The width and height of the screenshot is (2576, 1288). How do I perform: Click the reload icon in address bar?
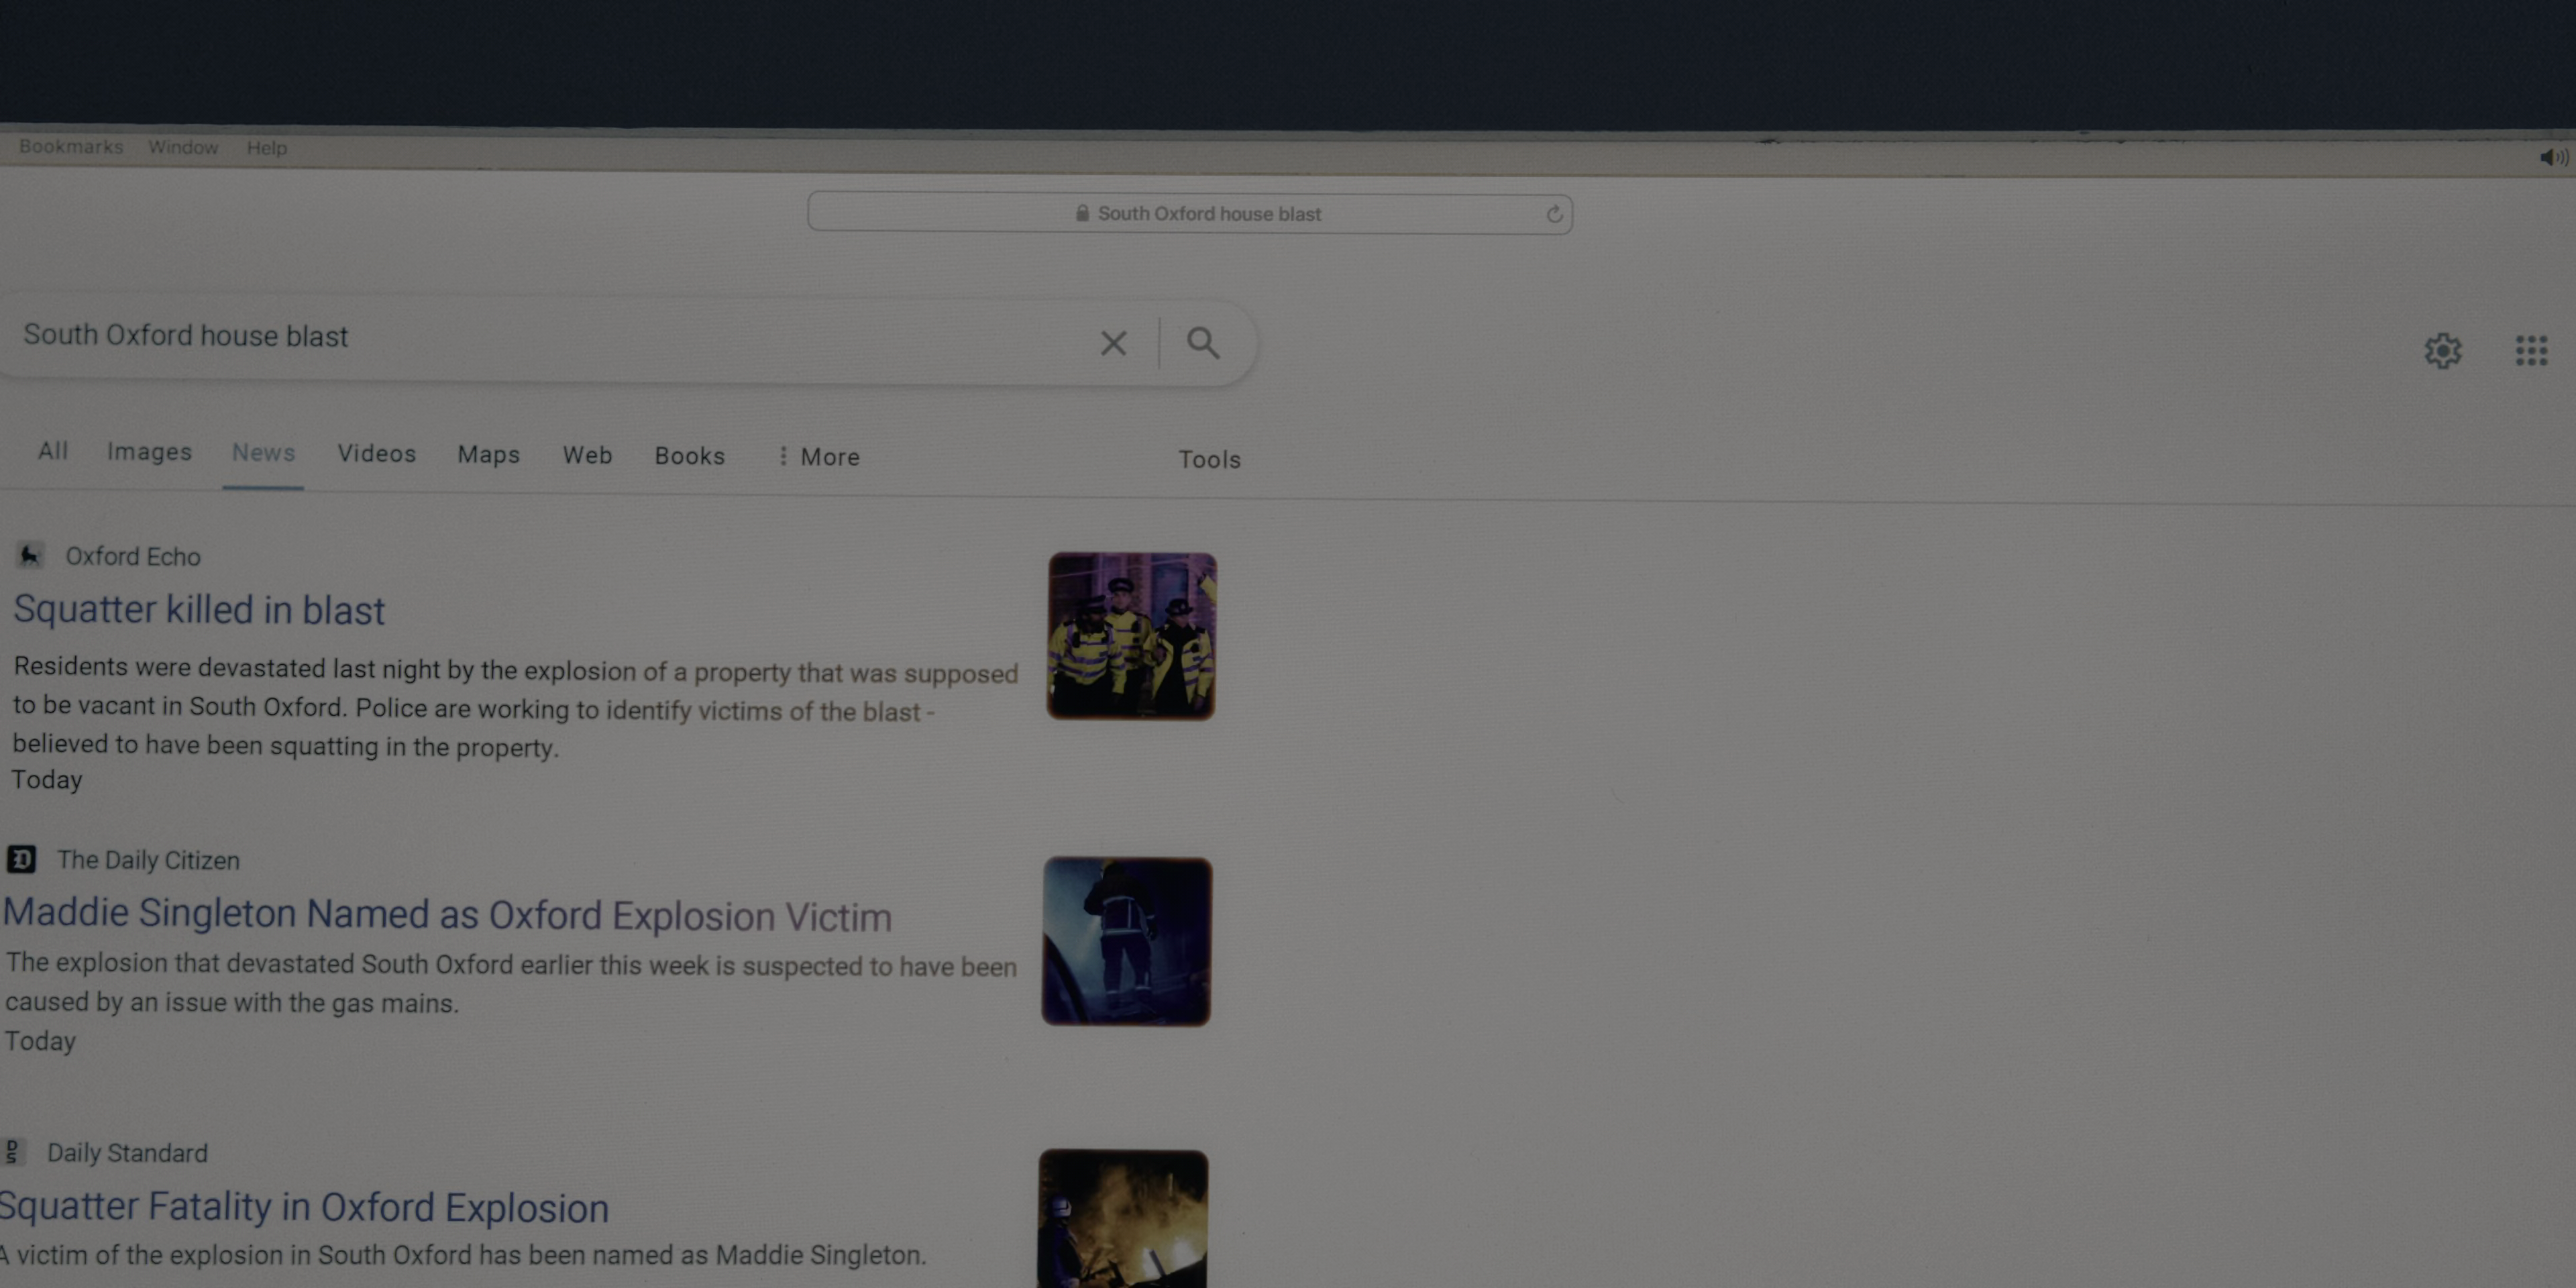[x=1554, y=214]
